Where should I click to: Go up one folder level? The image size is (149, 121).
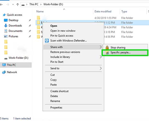click(18, 4)
